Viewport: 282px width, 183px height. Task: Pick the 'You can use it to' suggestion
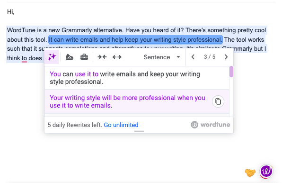[137, 78]
